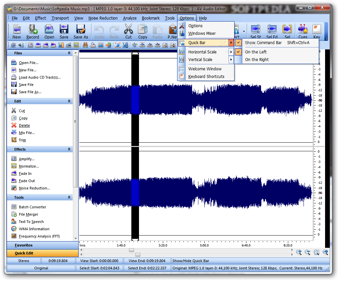Switch to the Favorites panel
Viewport: 339px width, 281px height.
click(x=42, y=245)
